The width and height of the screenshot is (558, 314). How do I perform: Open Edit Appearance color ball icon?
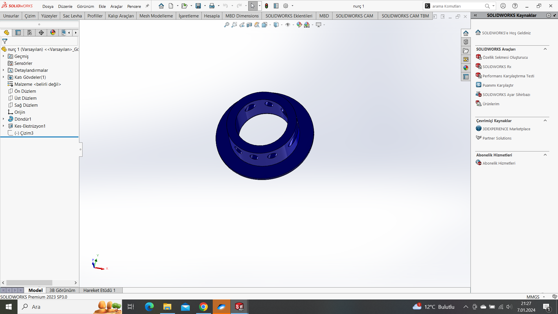click(299, 25)
